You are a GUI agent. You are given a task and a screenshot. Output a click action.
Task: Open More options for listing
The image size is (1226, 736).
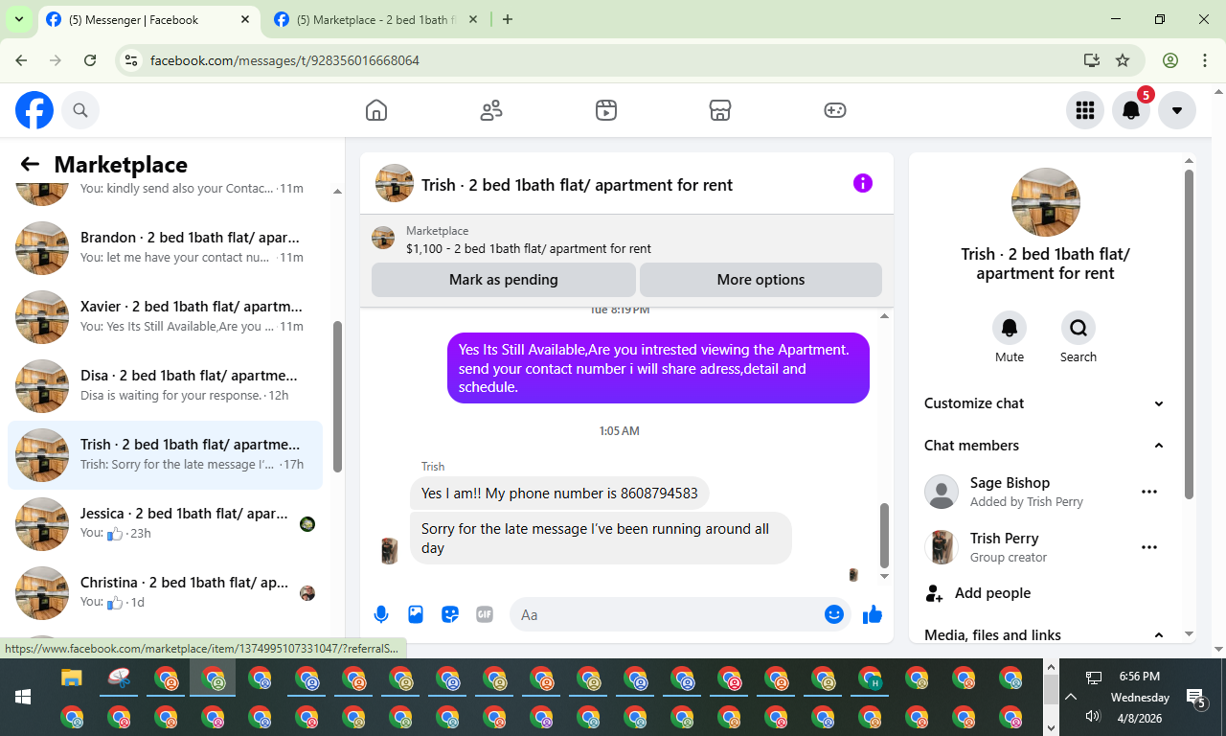click(x=761, y=280)
